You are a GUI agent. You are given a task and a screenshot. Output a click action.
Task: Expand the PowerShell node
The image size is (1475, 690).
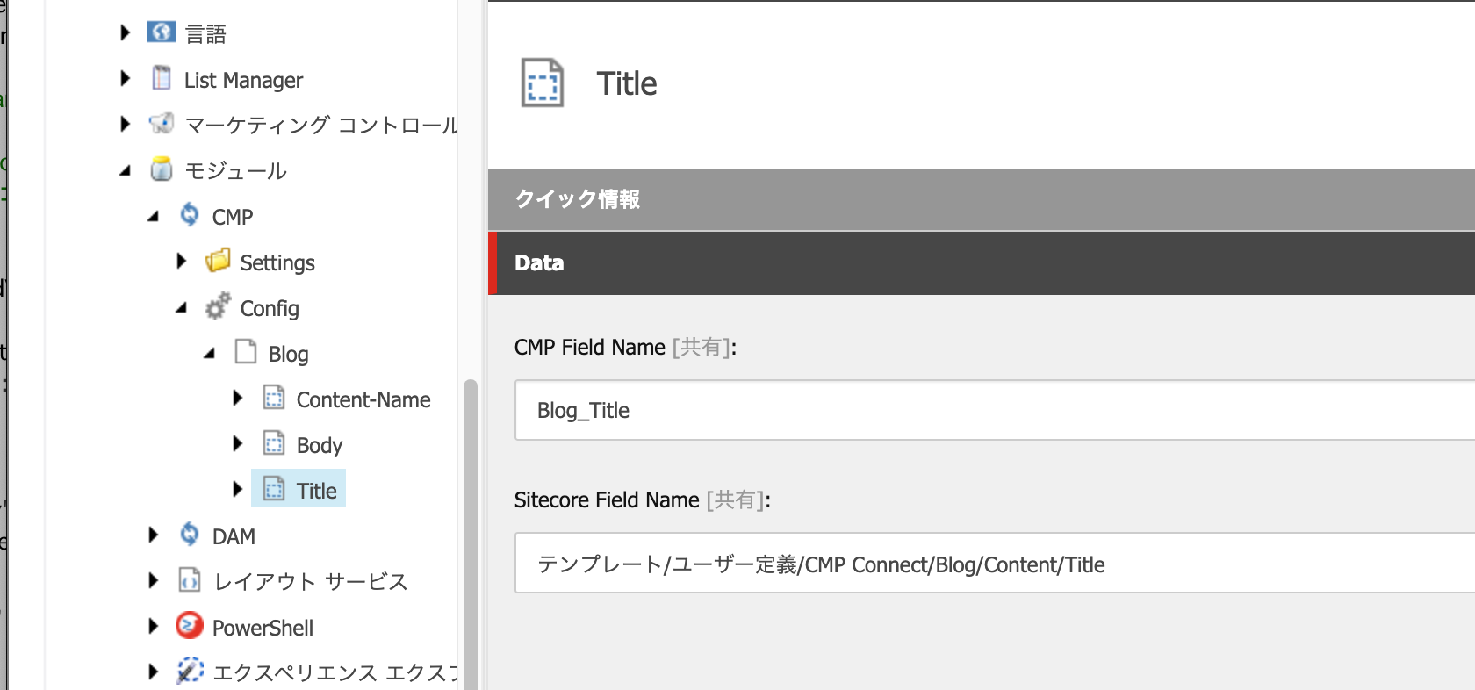(153, 626)
